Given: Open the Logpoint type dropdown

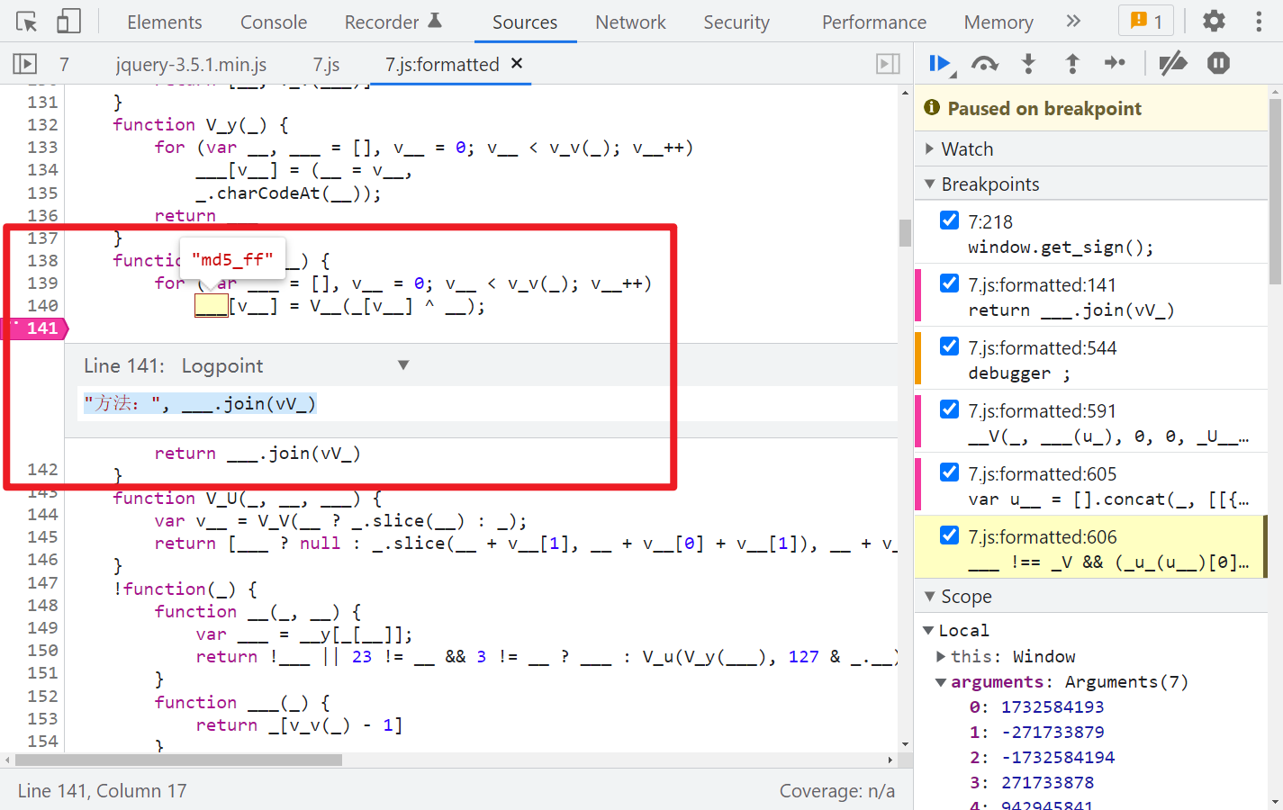Looking at the screenshot, I should pos(295,365).
